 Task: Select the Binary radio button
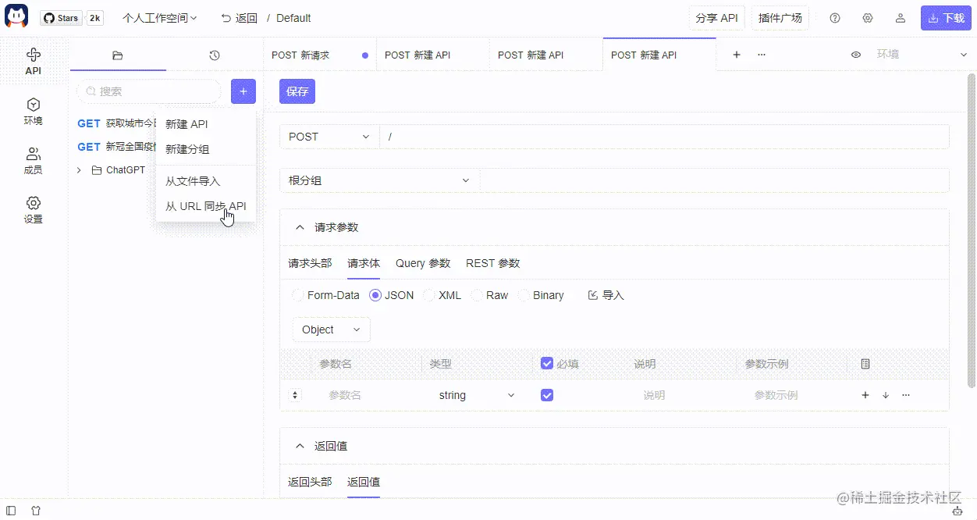coord(524,295)
